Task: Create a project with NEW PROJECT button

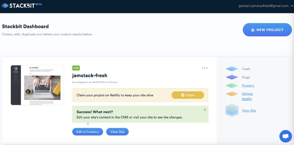Action: pyautogui.click(x=267, y=30)
